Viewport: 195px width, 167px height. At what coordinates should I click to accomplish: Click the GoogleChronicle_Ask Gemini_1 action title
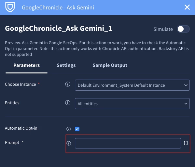pos(59,29)
